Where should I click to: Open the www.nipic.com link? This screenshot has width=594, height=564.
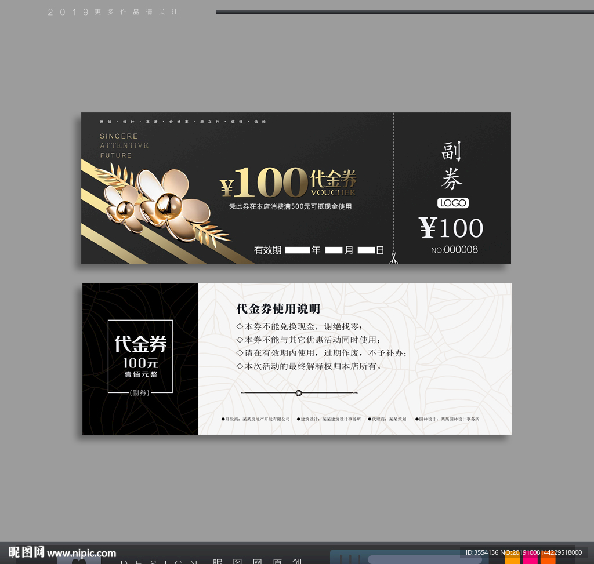tap(81, 554)
